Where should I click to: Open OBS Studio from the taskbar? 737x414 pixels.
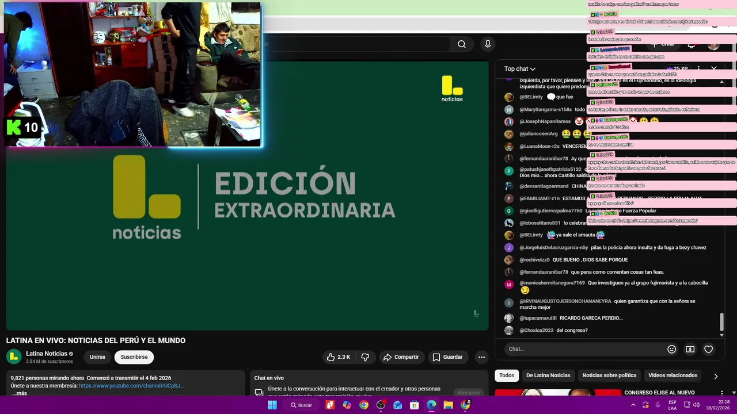381,405
